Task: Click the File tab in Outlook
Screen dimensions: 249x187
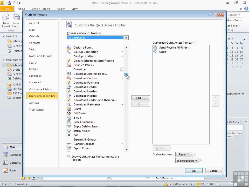Action: [7, 9]
